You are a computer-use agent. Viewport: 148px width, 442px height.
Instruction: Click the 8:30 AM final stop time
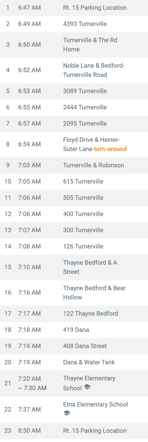coord(29,431)
